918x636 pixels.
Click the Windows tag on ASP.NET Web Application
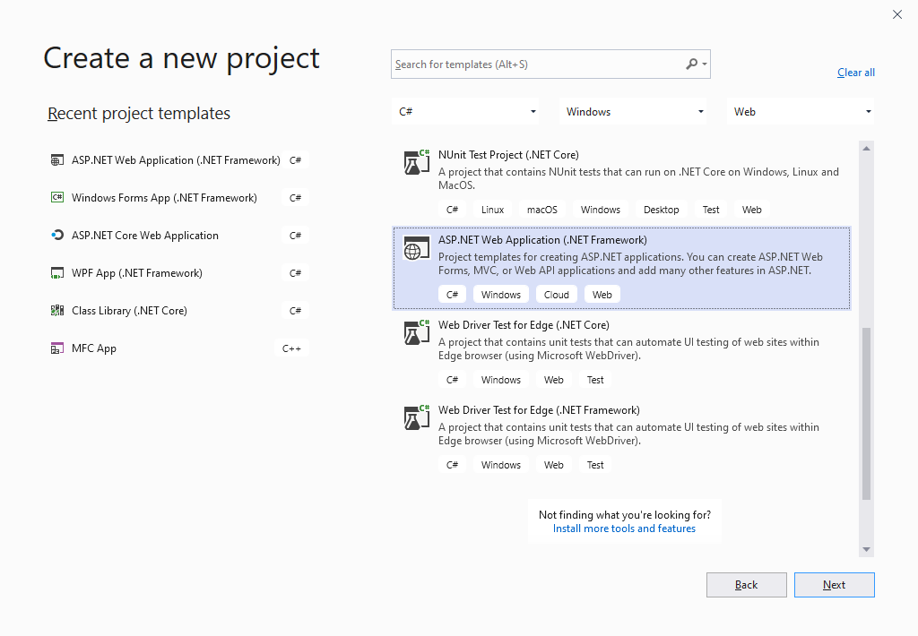[501, 295]
